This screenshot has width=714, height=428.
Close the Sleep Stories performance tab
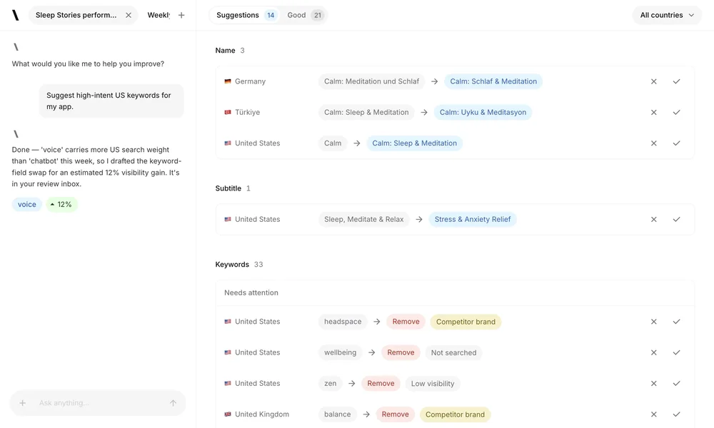click(x=129, y=15)
